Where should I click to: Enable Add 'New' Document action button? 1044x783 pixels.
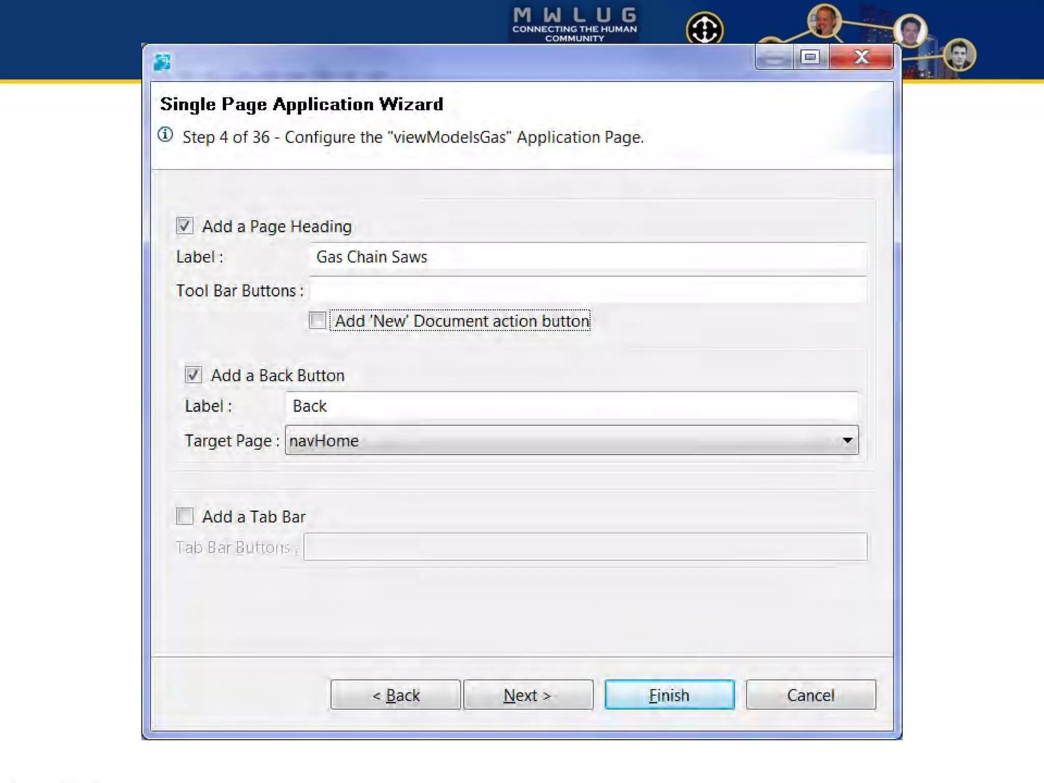coord(317,321)
